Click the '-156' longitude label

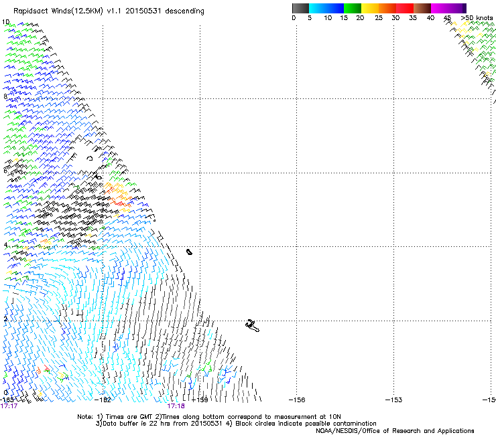point(297,400)
